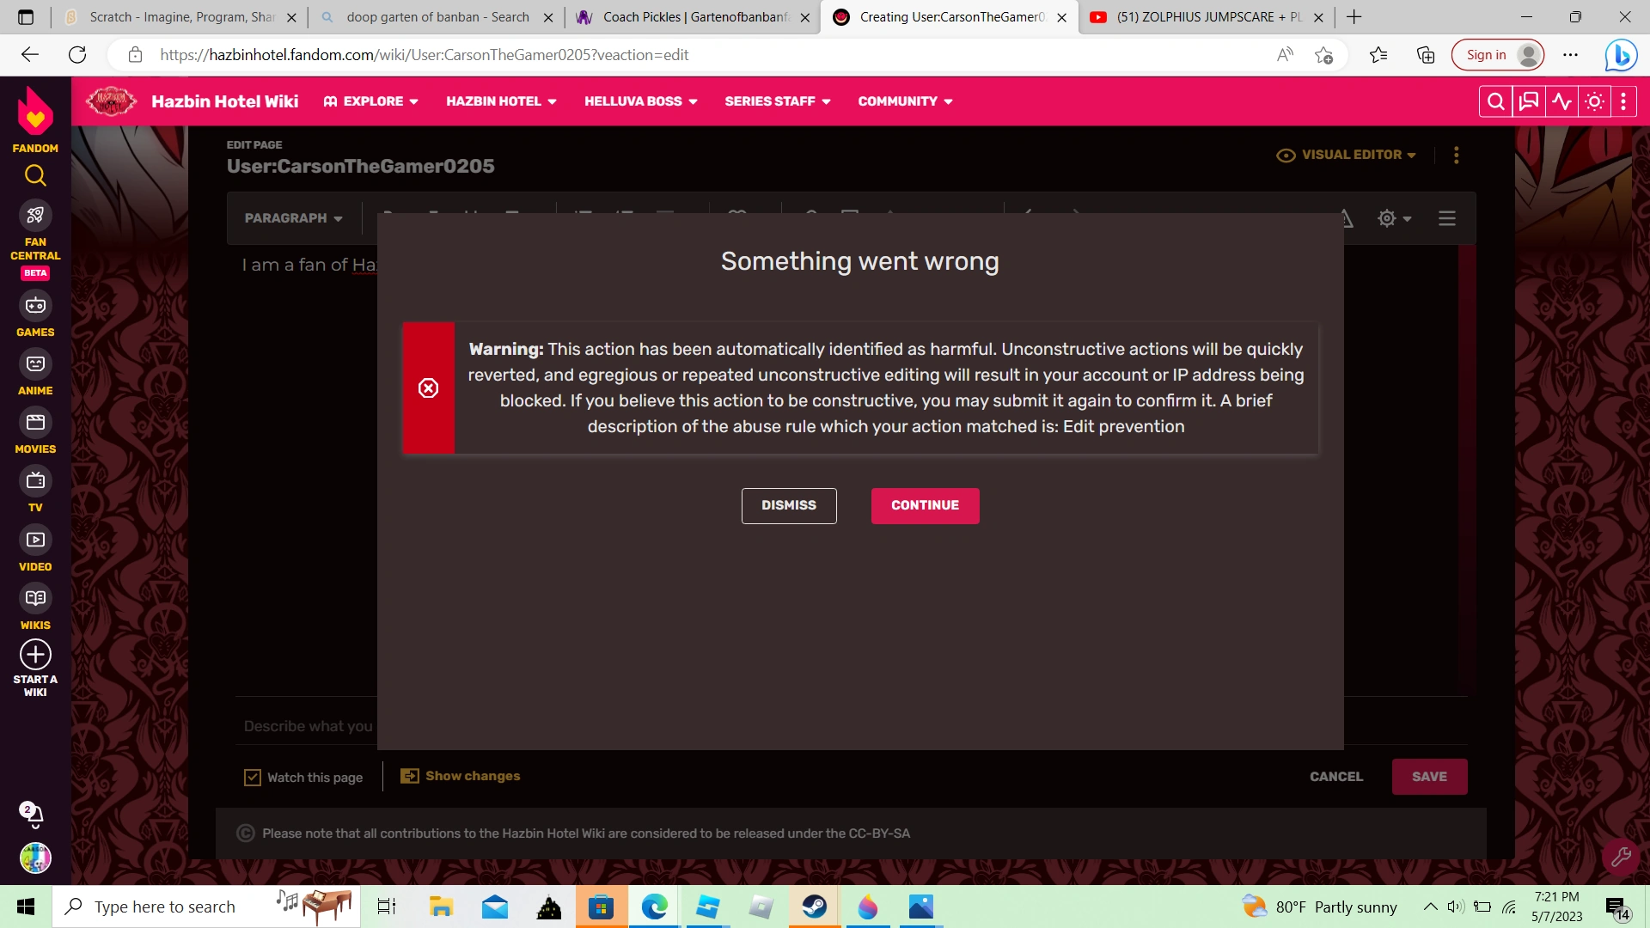Image resolution: width=1650 pixels, height=928 pixels.
Task: View Recent Wiki Activity pulse icon
Action: click(1561, 101)
